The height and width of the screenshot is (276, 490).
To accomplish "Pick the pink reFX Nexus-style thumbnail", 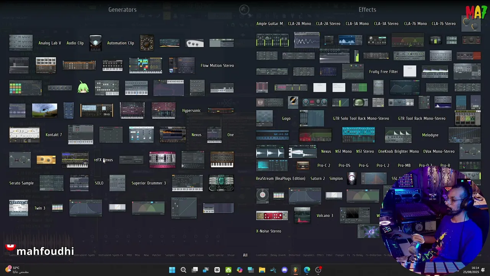I will tap(162, 159).
